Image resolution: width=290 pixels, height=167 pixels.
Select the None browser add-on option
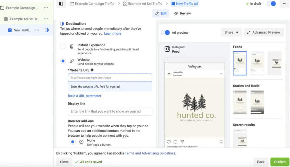click(x=73, y=141)
